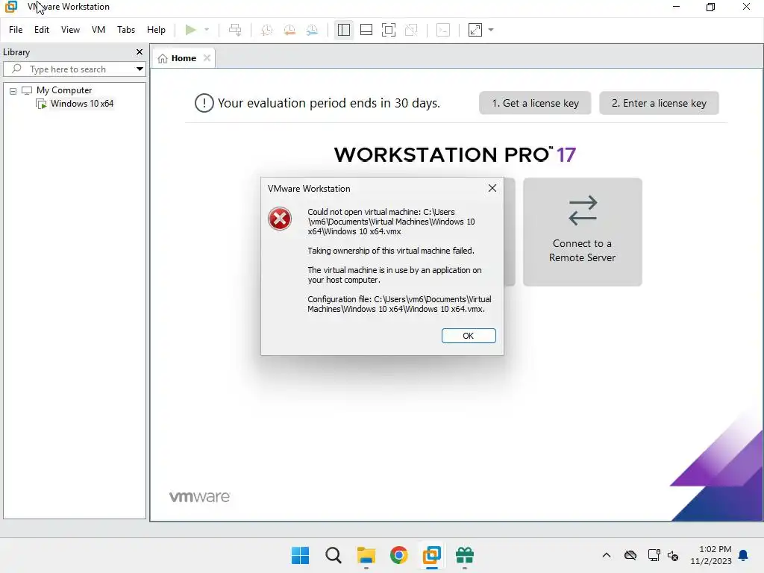Image resolution: width=764 pixels, height=573 pixels.
Task: Select My Computer in the Library
Action: (x=64, y=90)
